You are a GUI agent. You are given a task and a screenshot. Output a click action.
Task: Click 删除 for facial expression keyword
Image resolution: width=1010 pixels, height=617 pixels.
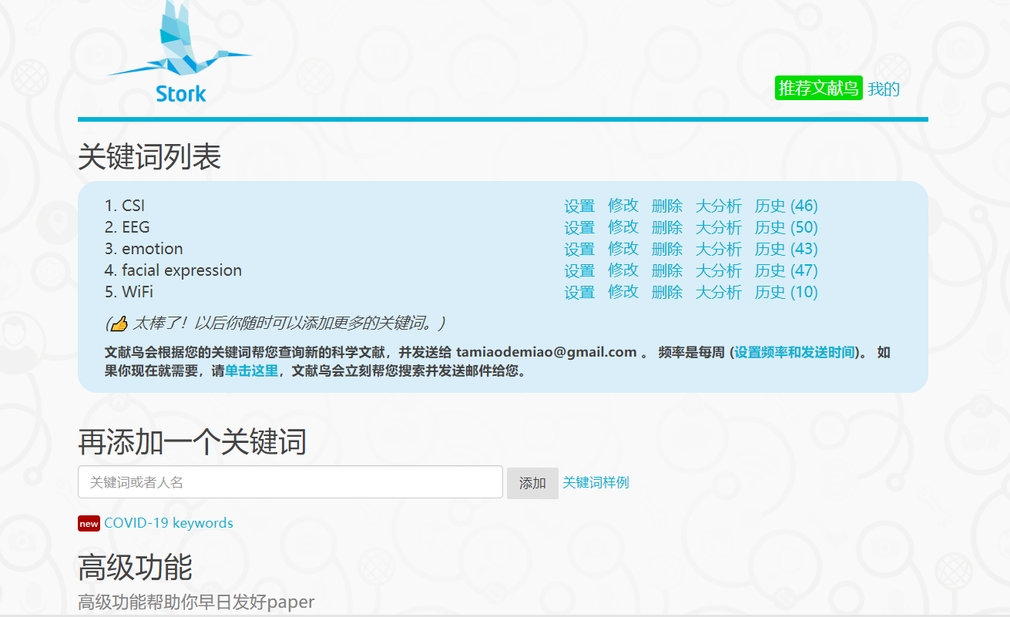[667, 270]
